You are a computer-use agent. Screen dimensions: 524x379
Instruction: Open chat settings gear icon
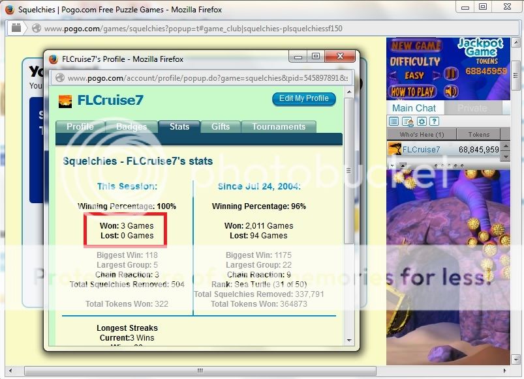(422, 121)
